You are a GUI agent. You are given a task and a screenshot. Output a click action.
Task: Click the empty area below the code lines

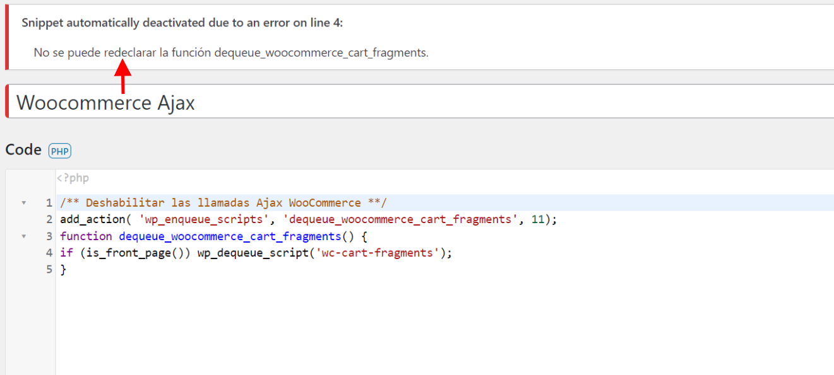(x=442, y=325)
